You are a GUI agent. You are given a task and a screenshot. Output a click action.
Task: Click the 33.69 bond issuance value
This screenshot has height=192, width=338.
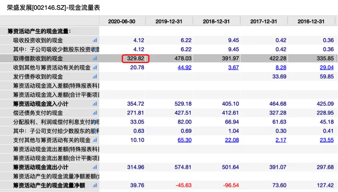click(279, 76)
